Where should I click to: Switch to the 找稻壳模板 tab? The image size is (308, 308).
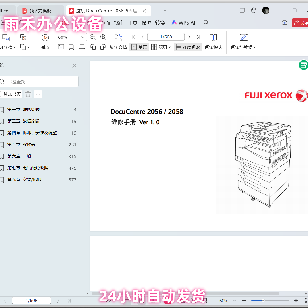[41, 11]
